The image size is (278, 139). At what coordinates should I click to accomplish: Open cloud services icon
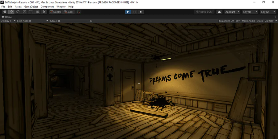point(219,12)
